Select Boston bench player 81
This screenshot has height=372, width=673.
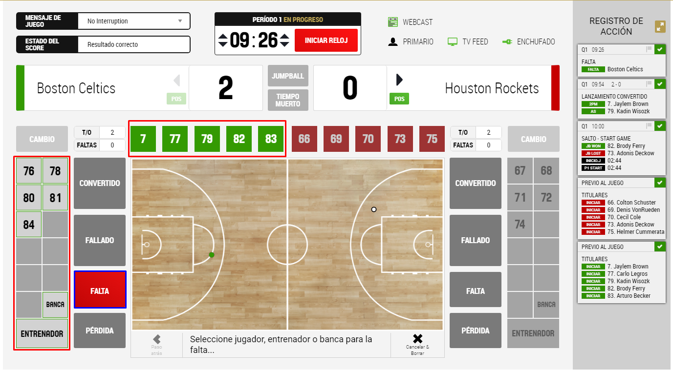[x=55, y=198]
